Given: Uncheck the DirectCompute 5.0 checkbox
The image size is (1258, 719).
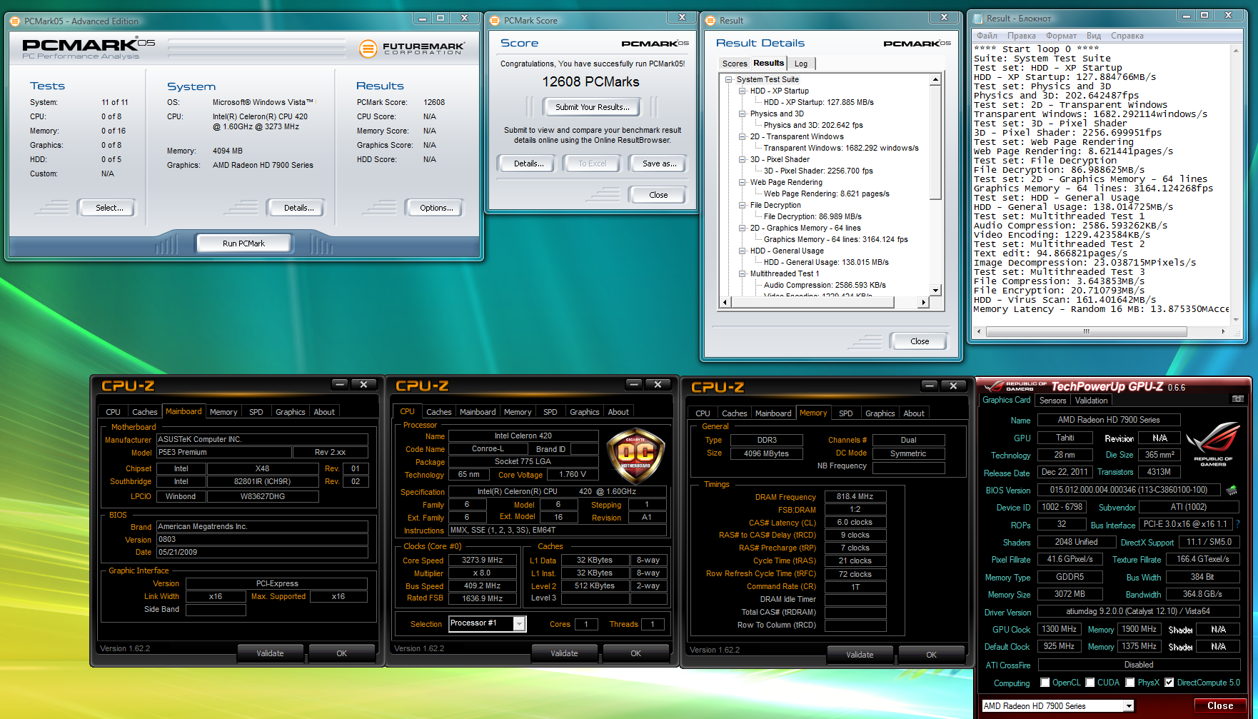Looking at the screenshot, I should 1169,683.
